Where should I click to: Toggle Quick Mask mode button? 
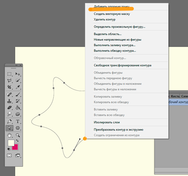(x=9, y=156)
